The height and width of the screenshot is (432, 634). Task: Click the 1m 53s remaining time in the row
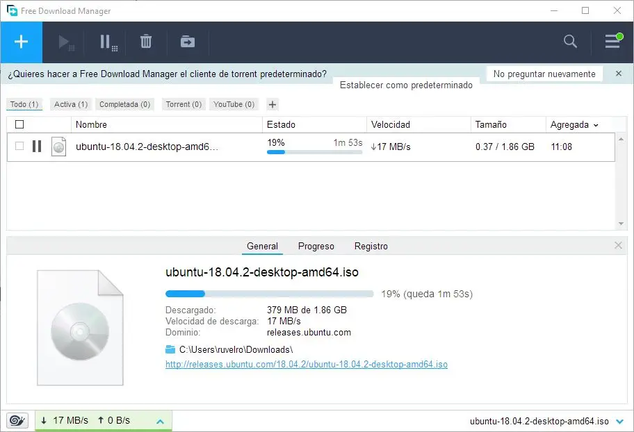click(348, 142)
